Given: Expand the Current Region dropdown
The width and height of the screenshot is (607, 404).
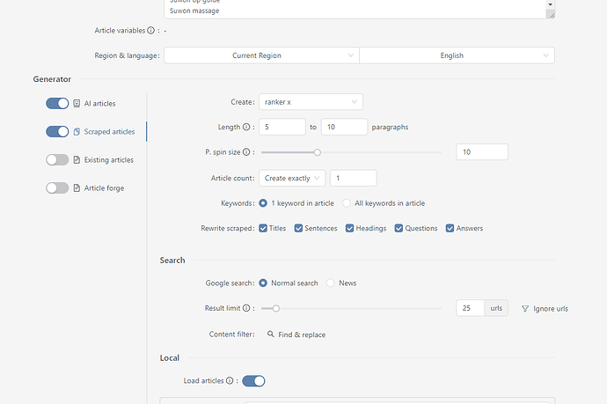Looking at the screenshot, I should [x=261, y=55].
